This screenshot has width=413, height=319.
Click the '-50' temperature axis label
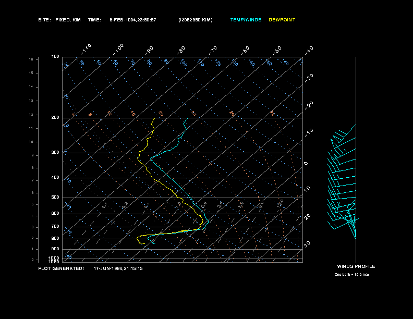(277, 51)
